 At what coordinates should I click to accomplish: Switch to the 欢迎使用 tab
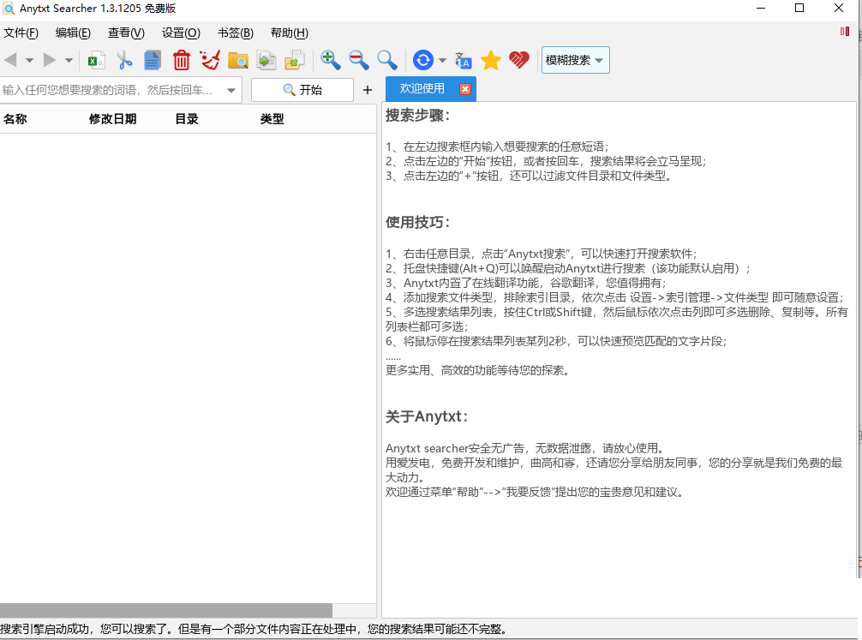tap(423, 88)
